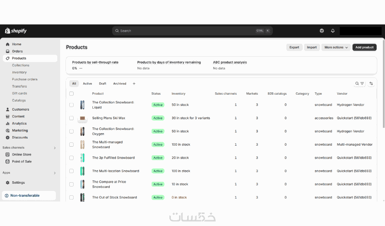Click the page vertical scrollbar
Screen dimensions: 385x226
pyautogui.click(x=384, y=84)
